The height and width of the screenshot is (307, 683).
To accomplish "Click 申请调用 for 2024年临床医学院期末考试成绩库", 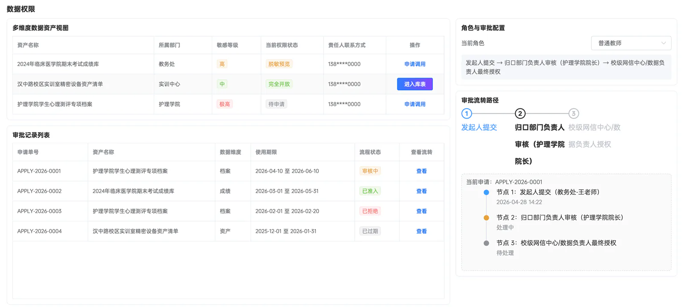I will [x=414, y=64].
